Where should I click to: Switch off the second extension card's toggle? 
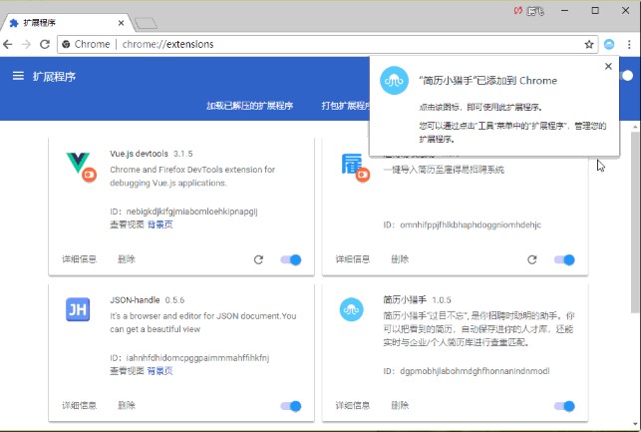[564, 259]
